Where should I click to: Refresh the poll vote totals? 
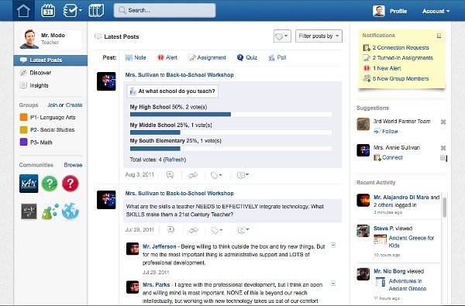[174, 160]
